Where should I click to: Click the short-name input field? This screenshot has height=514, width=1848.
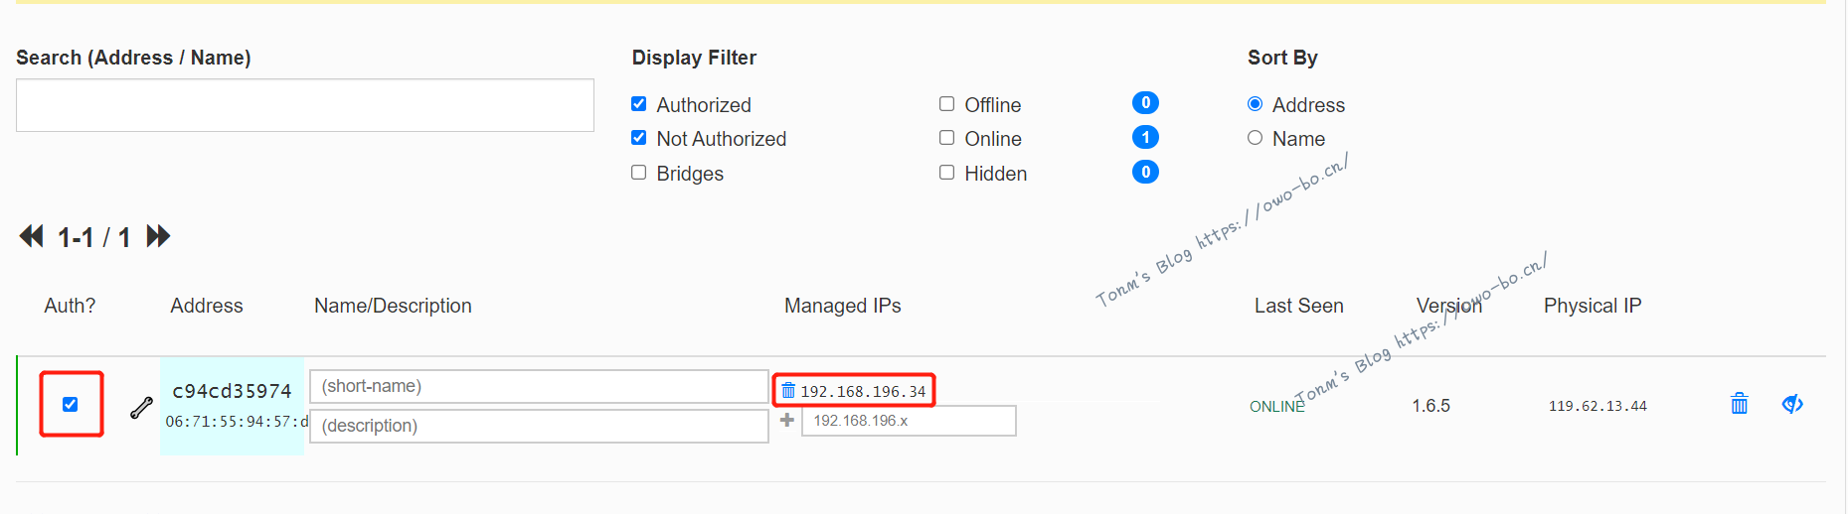[538, 386]
